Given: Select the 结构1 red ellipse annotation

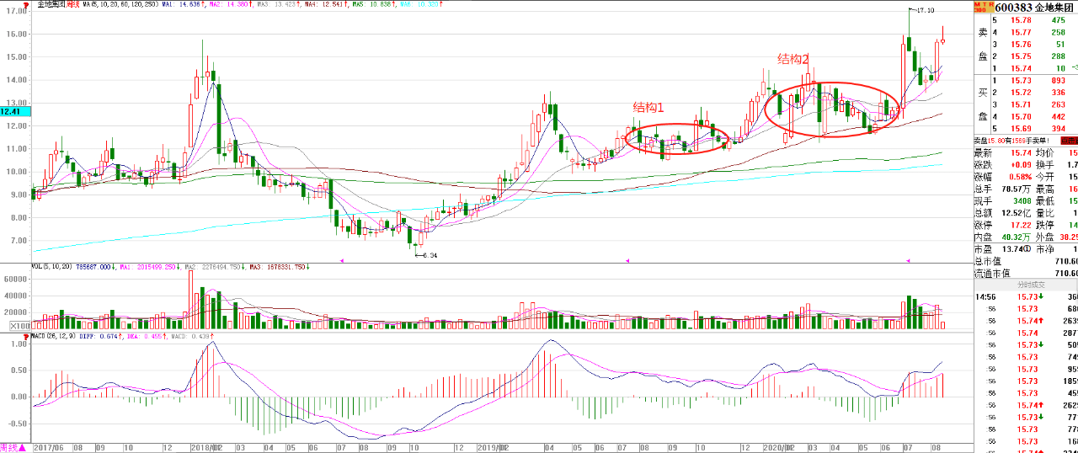Looking at the screenshot, I should [x=677, y=140].
